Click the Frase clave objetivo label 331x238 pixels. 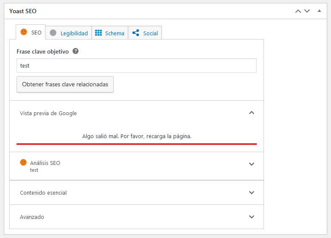click(x=42, y=51)
